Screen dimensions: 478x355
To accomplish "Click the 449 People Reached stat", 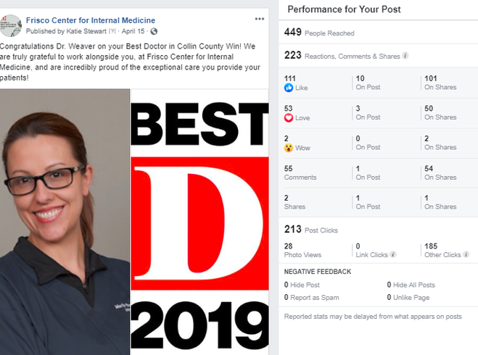I will tap(319, 33).
